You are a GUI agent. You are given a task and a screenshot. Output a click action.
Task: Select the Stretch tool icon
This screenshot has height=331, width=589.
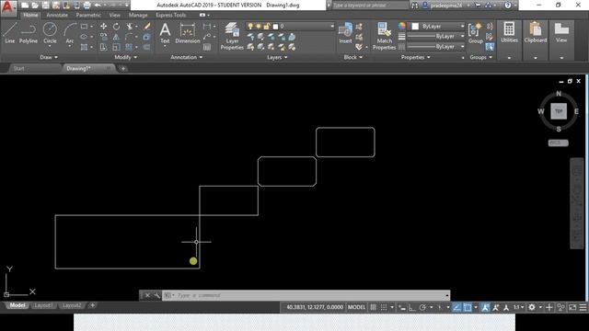103,47
